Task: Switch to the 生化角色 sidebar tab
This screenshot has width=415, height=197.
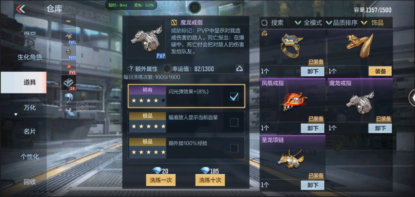Action: pyautogui.click(x=29, y=57)
